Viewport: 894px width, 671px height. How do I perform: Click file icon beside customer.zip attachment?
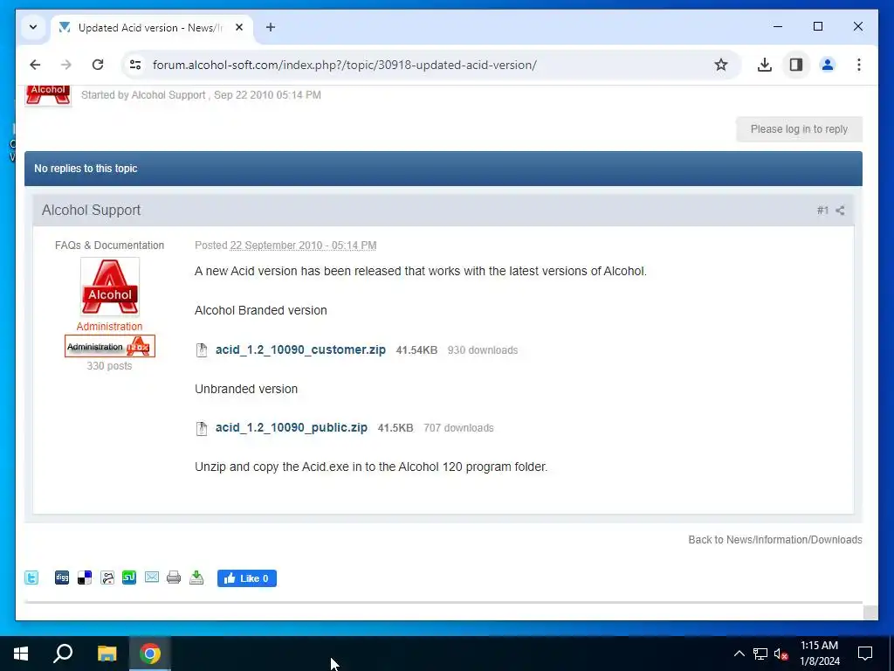coord(202,349)
